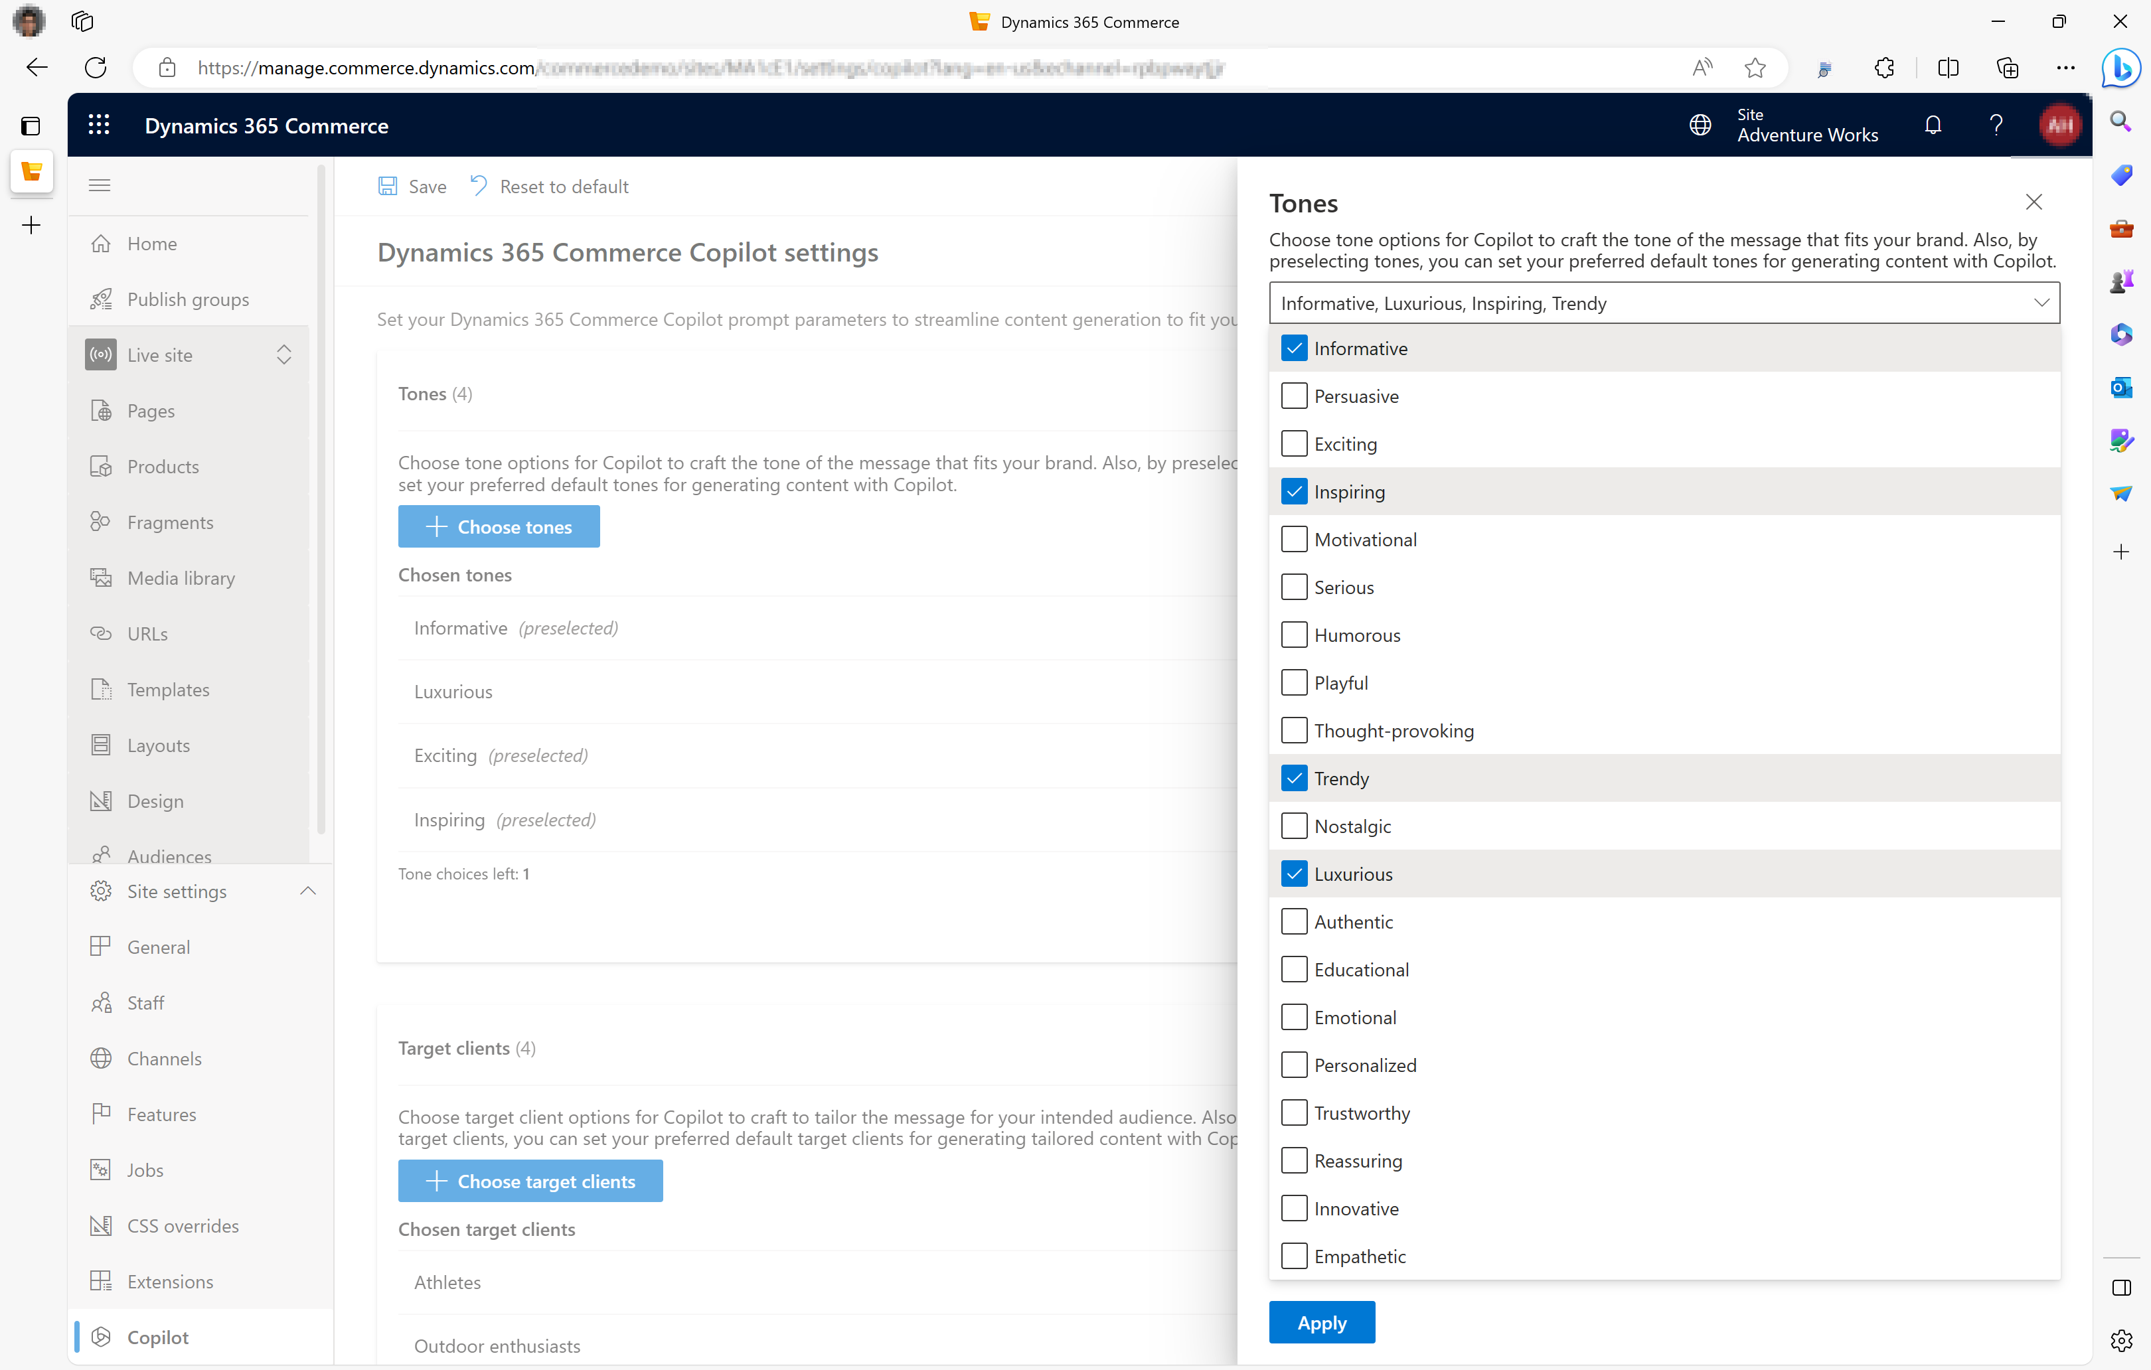
Task: Click the Apply button
Action: (1322, 1323)
